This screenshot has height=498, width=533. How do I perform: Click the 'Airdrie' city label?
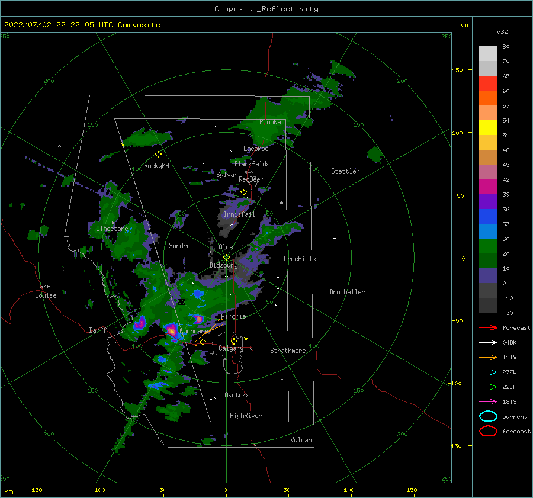[233, 316]
